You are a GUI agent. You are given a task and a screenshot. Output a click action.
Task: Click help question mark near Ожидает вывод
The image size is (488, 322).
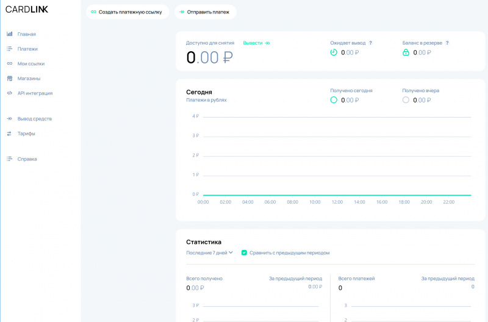tap(370, 43)
